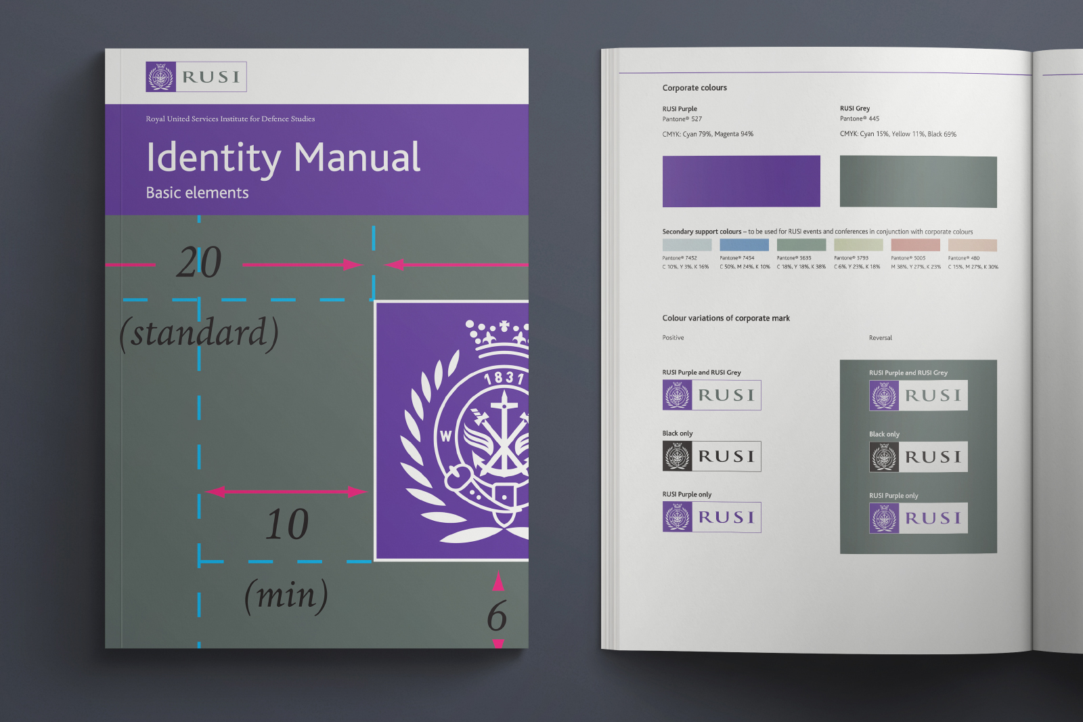This screenshot has height=722, width=1083.
Task: Click the 'M 38%, Y 27%, K 23%' value
Action: 916,267
